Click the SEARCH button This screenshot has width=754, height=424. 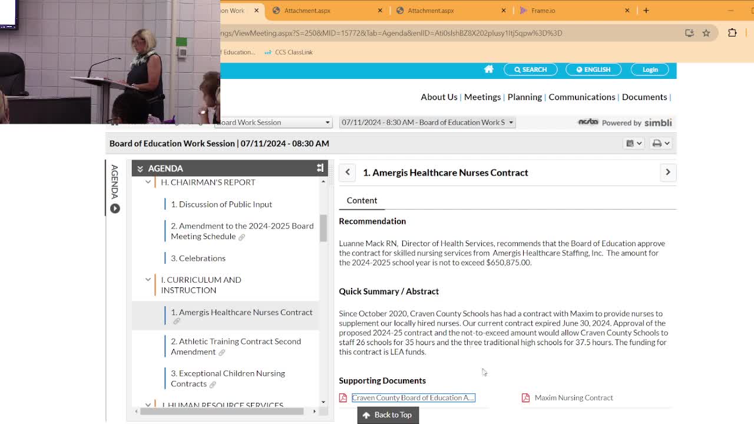point(531,69)
